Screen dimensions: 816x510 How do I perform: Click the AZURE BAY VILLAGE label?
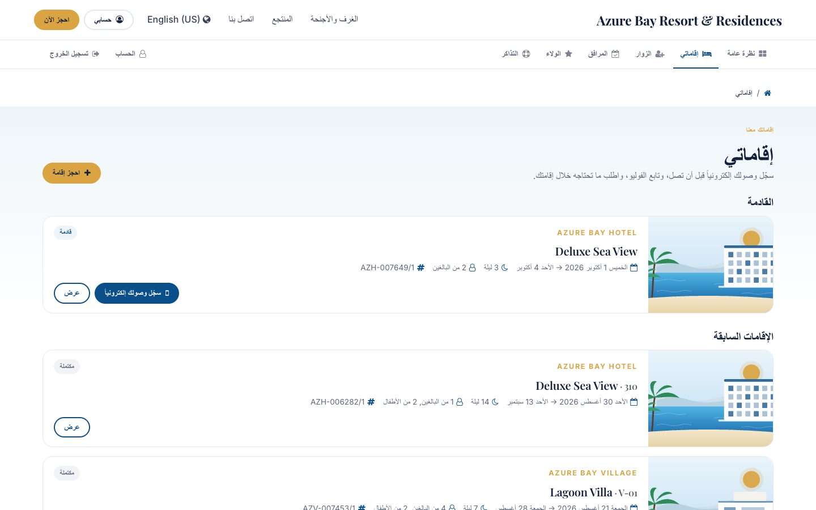593,473
